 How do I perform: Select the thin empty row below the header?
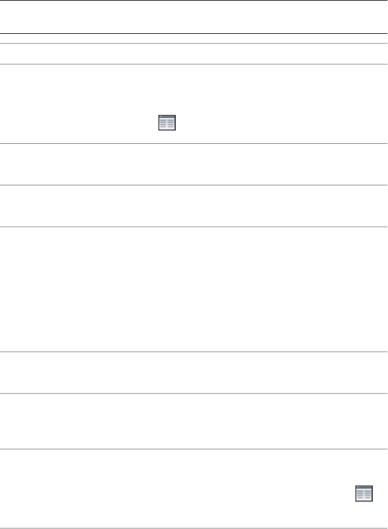point(194,54)
